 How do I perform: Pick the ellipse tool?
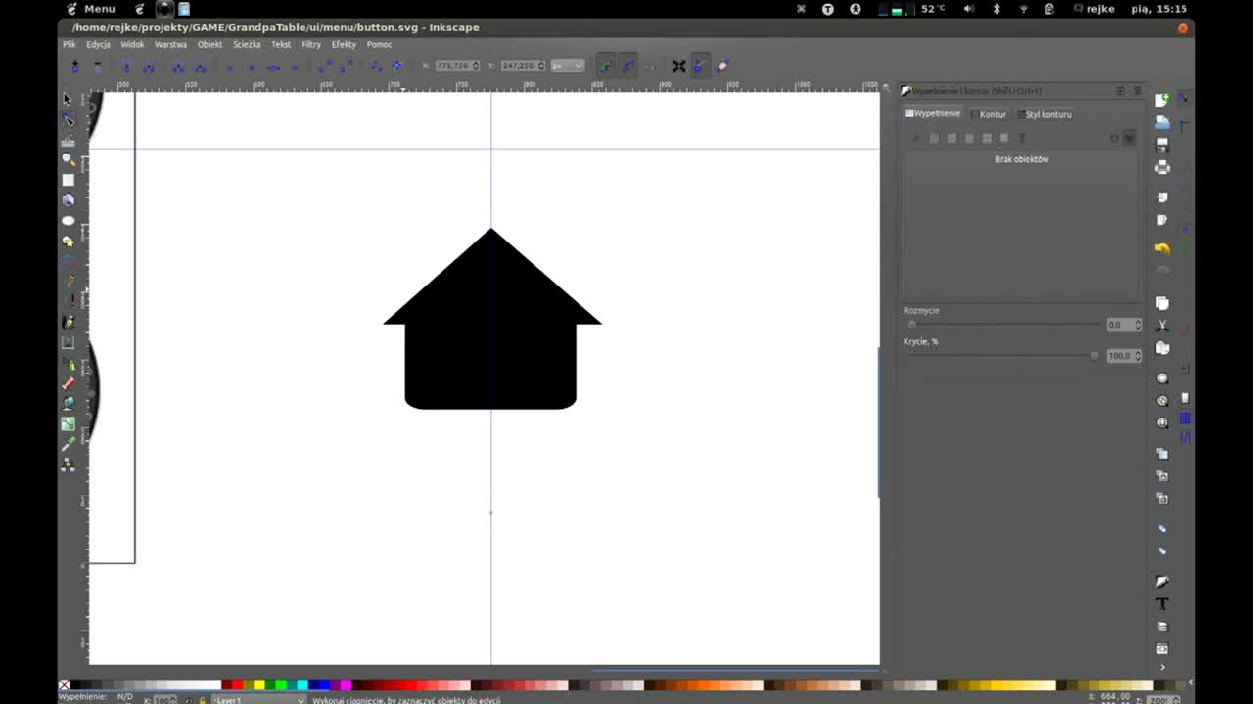point(68,220)
